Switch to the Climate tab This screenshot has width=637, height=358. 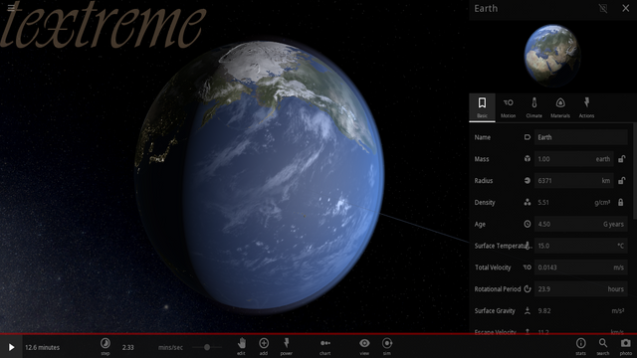tap(533, 107)
